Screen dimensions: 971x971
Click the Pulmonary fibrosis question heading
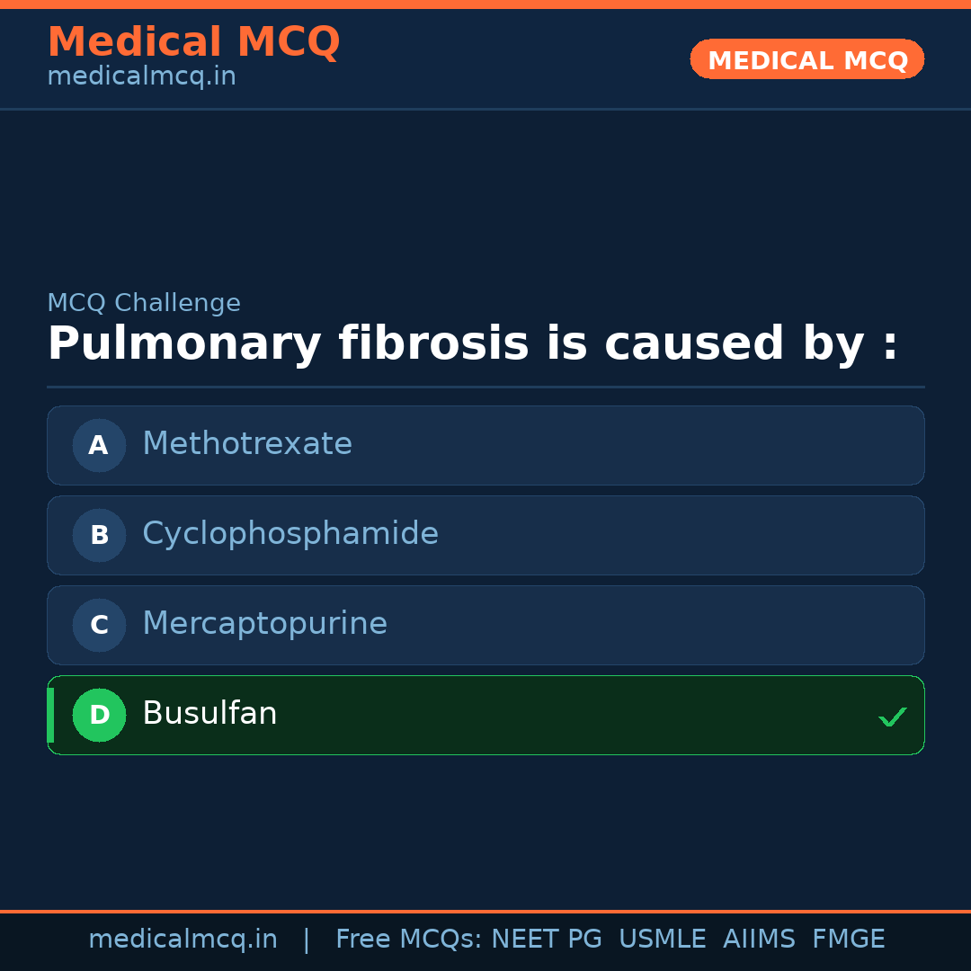point(472,343)
